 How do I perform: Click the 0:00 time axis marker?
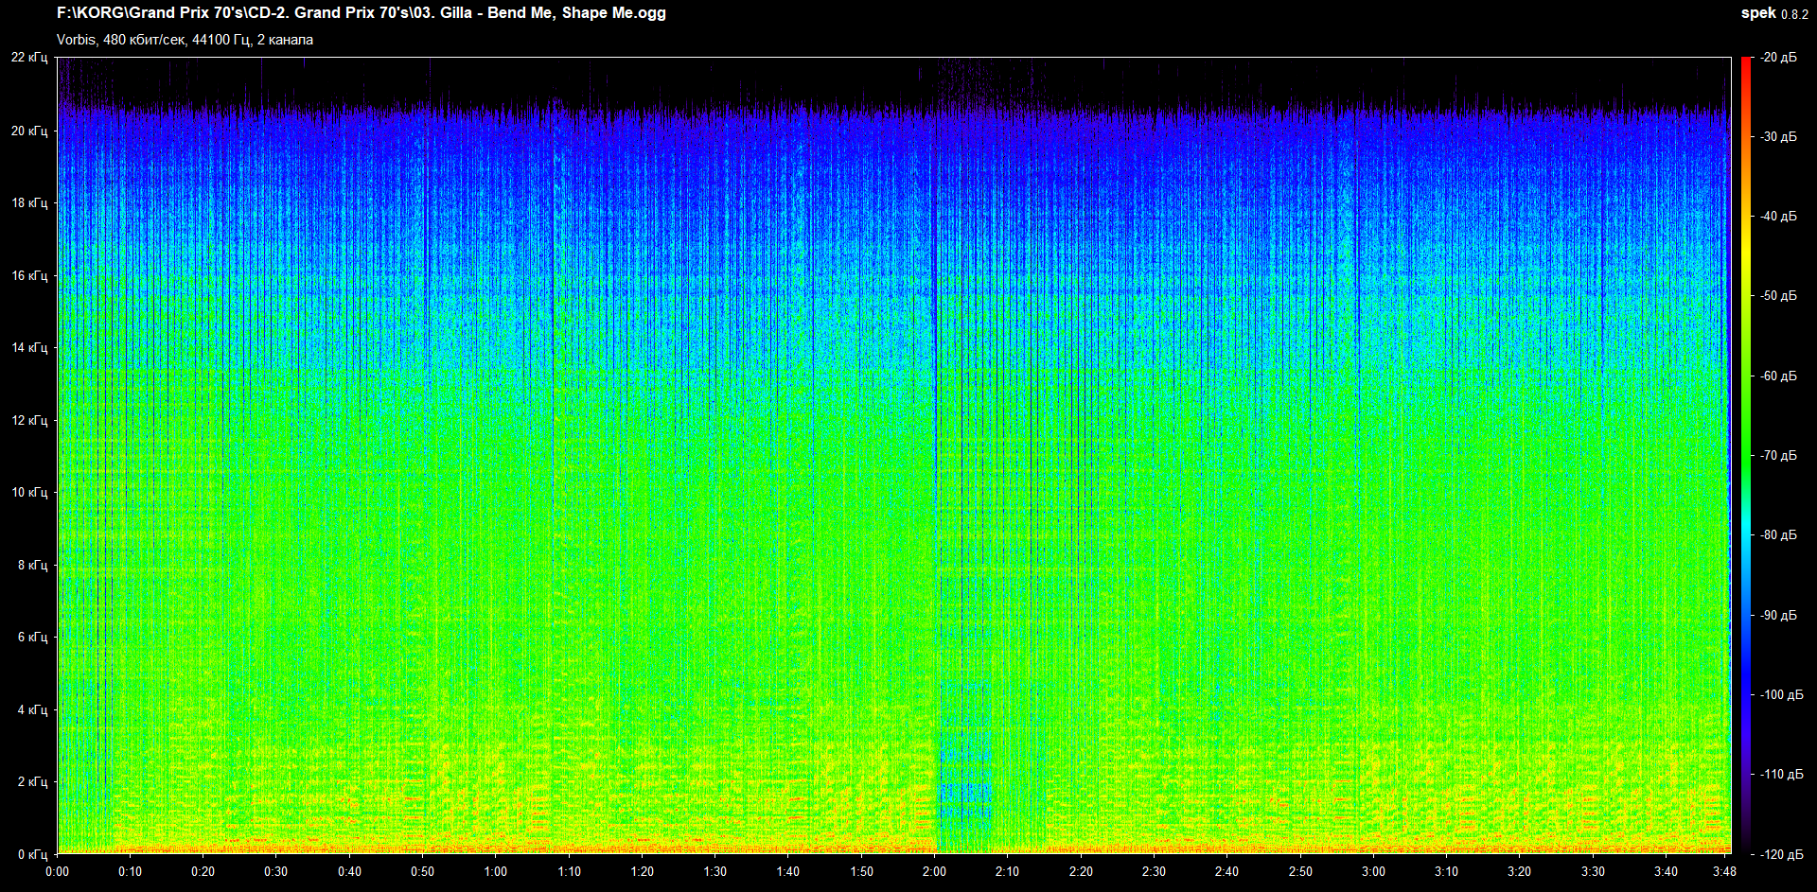(x=57, y=871)
